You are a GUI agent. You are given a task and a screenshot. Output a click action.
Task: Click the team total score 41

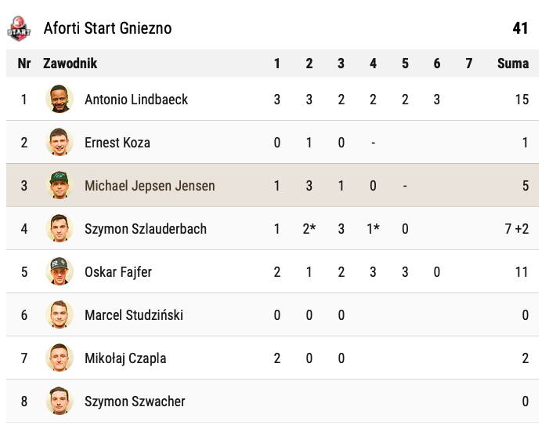[520, 28]
